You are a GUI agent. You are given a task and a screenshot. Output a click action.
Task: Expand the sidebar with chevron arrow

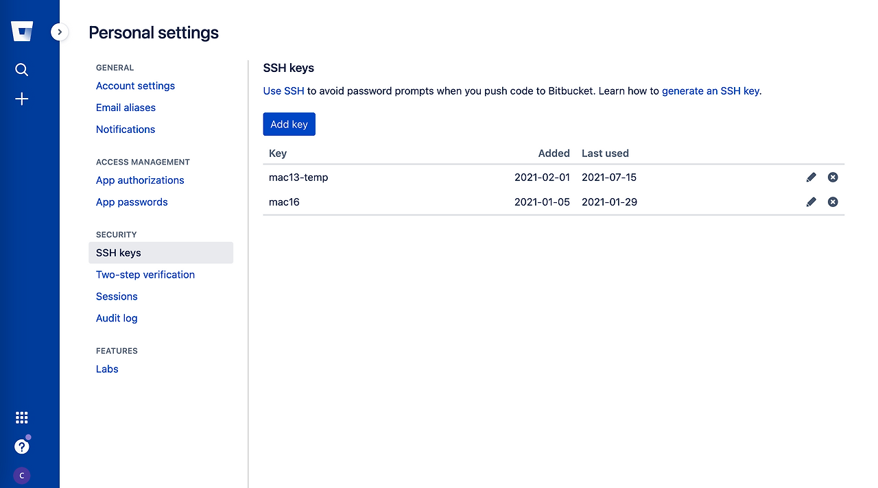[x=60, y=32]
